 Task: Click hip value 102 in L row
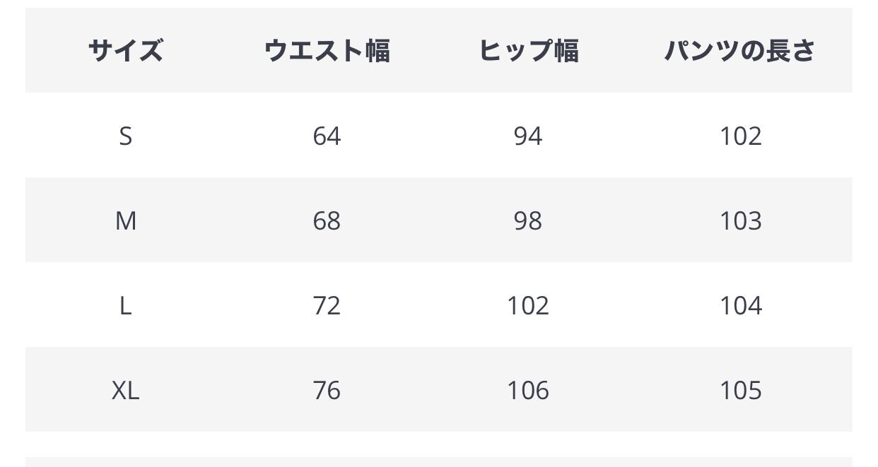point(528,305)
